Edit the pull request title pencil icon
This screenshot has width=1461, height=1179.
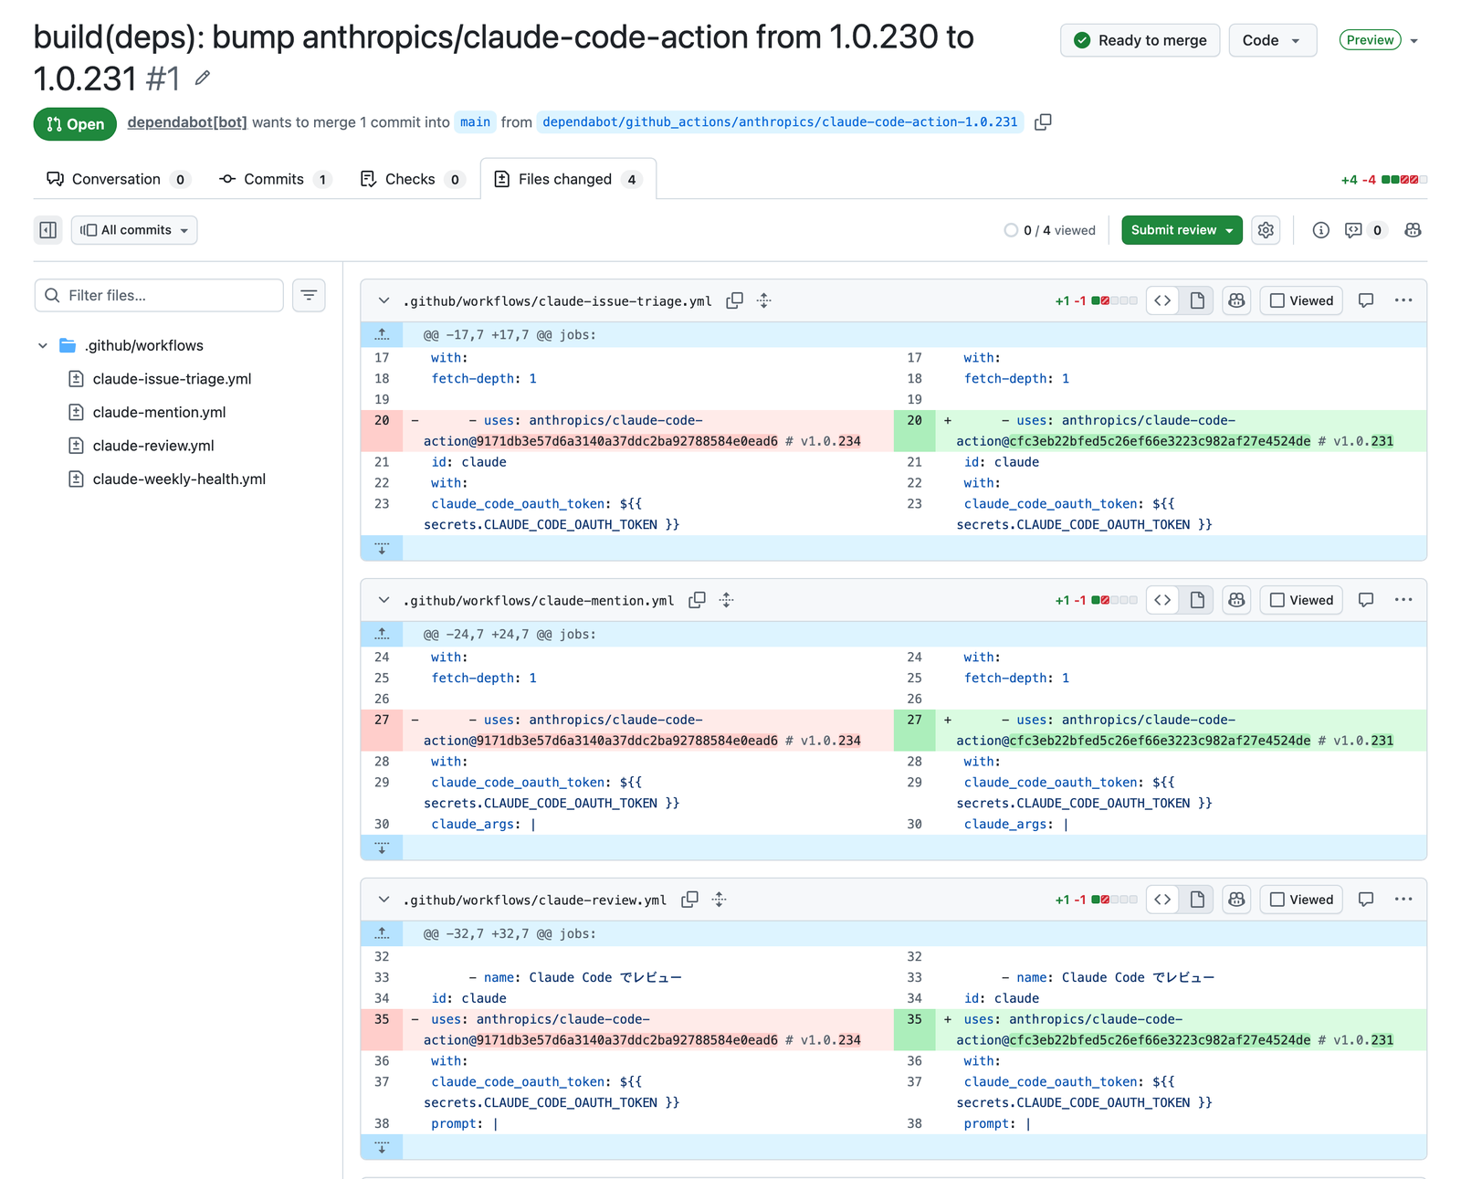(x=203, y=79)
